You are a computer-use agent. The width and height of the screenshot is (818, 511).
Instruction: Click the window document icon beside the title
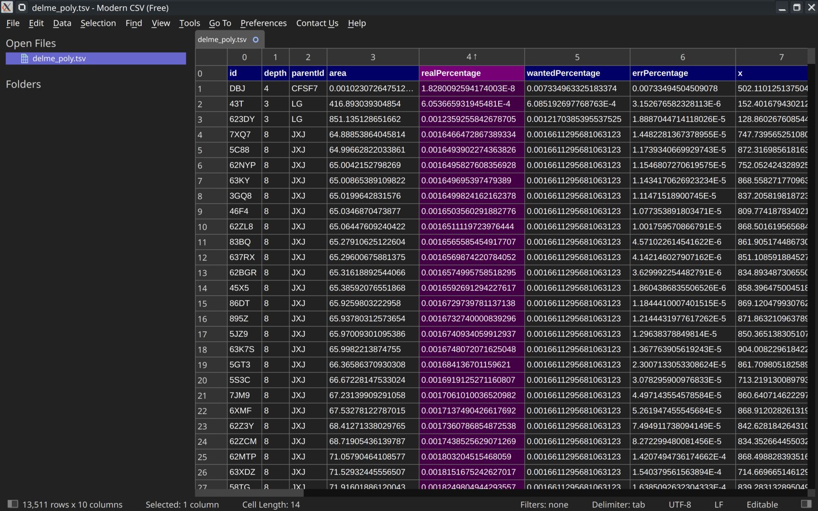(x=22, y=8)
